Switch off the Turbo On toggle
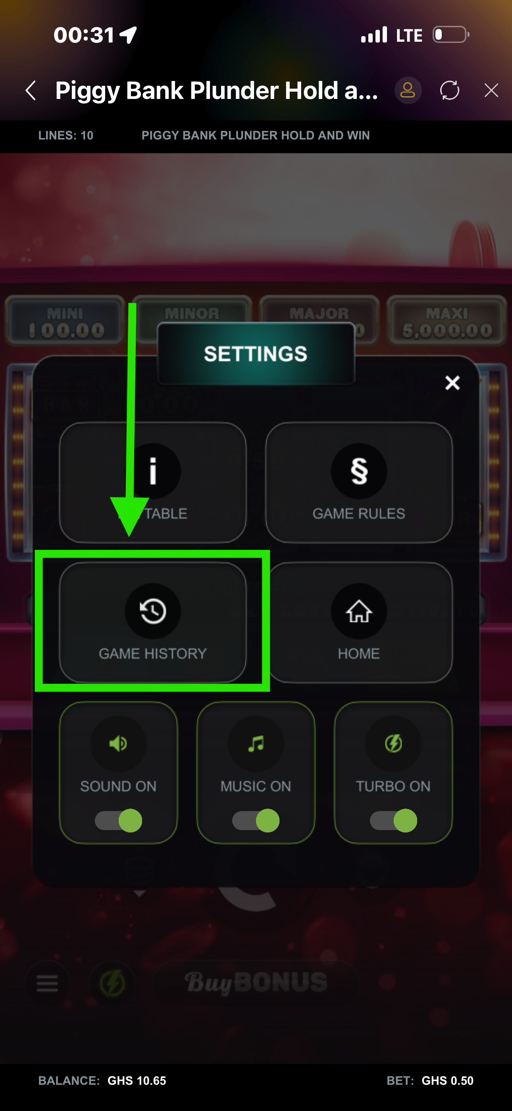512x1111 pixels. point(393,820)
